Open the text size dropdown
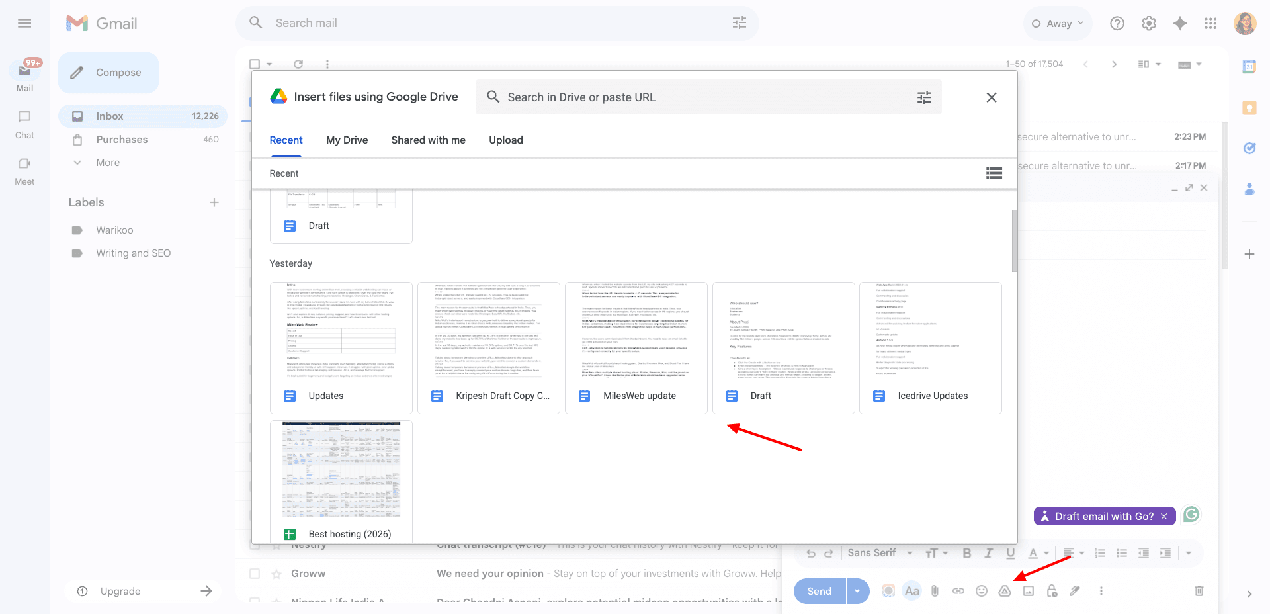The image size is (1270, 614). tap(936, 553)
